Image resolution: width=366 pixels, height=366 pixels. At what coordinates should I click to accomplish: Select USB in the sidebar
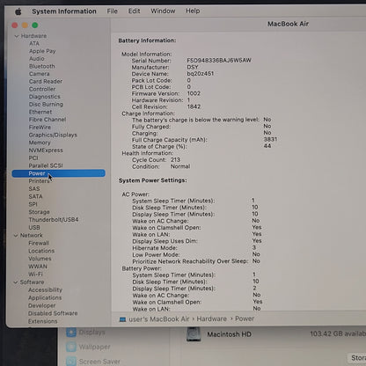click(x=34, y=228)
